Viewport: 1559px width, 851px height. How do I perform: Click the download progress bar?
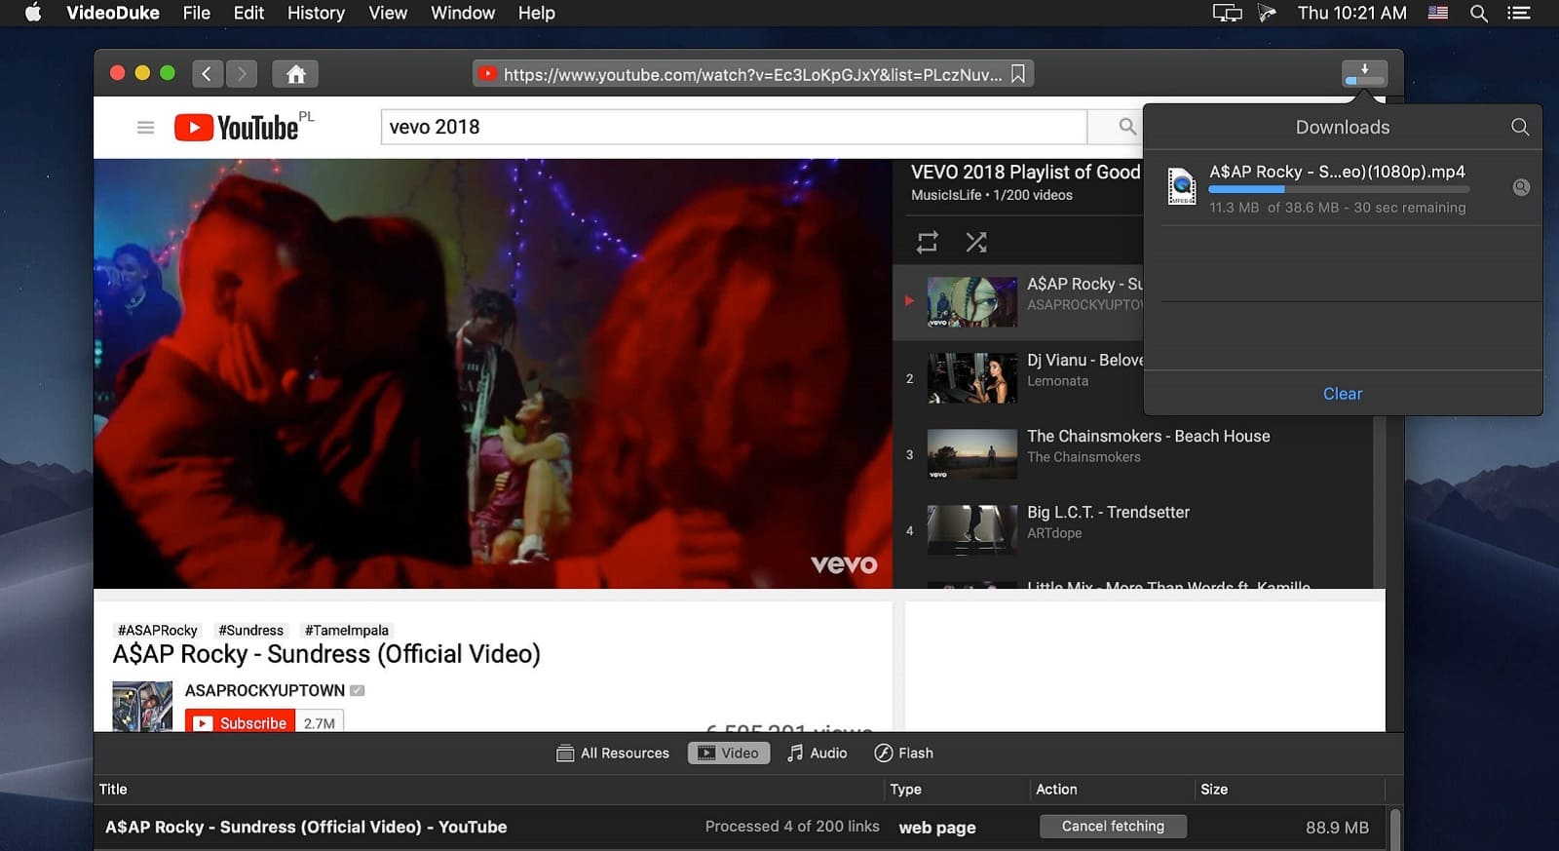[1338, 189]
